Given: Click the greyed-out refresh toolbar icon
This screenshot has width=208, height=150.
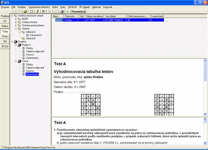Looking at the screenshot, I should (x=19, y=12).
